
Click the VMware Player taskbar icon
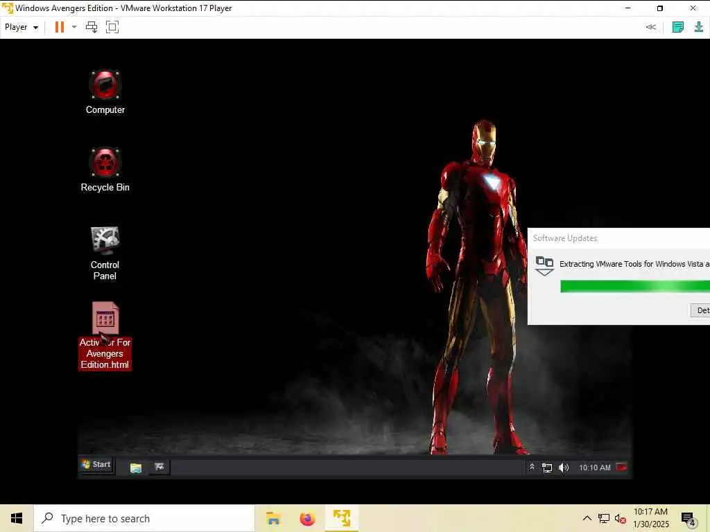[342, 518]
